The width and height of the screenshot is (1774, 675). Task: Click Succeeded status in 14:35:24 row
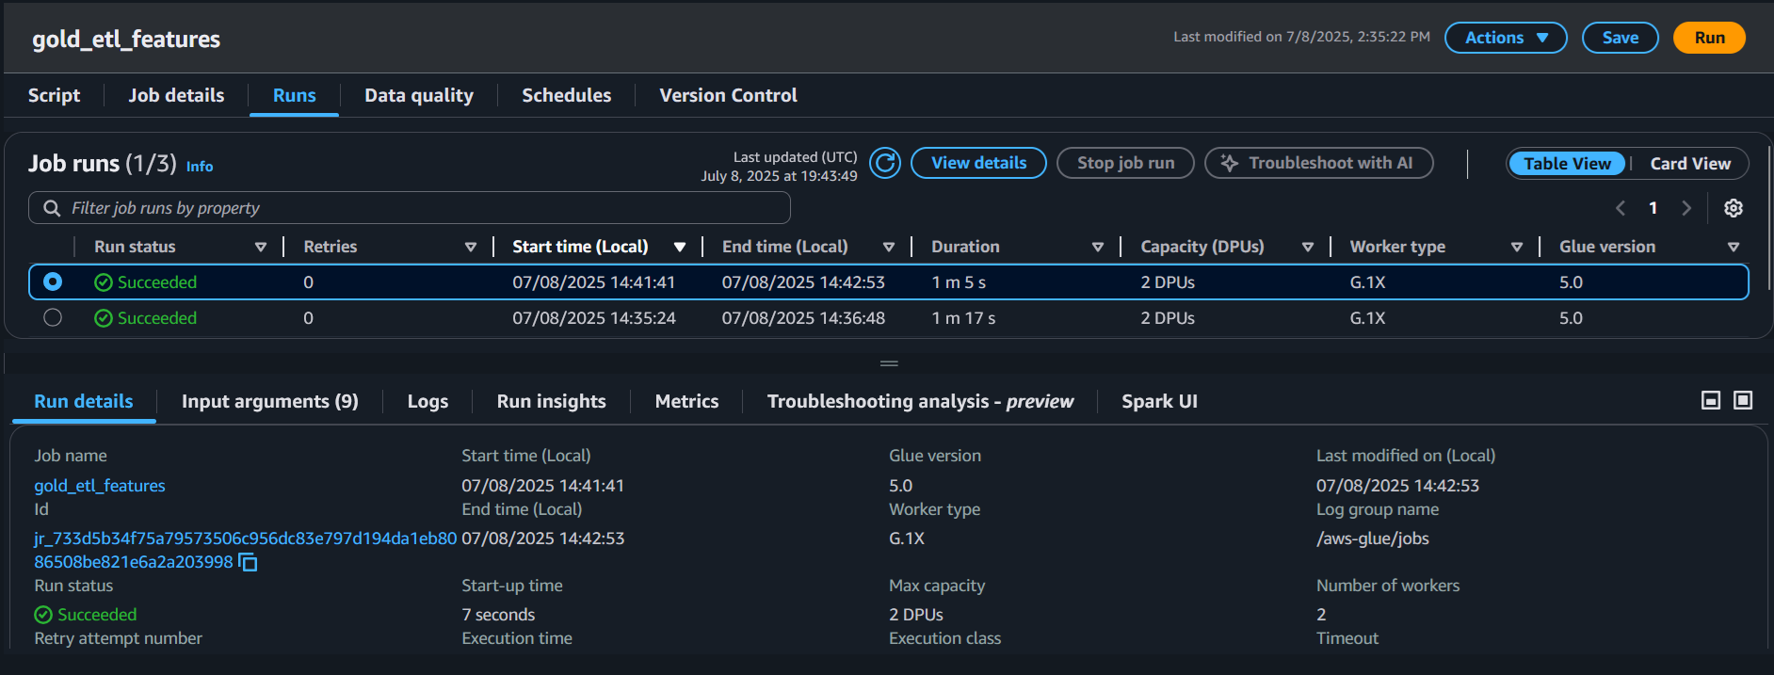[146, 318]
